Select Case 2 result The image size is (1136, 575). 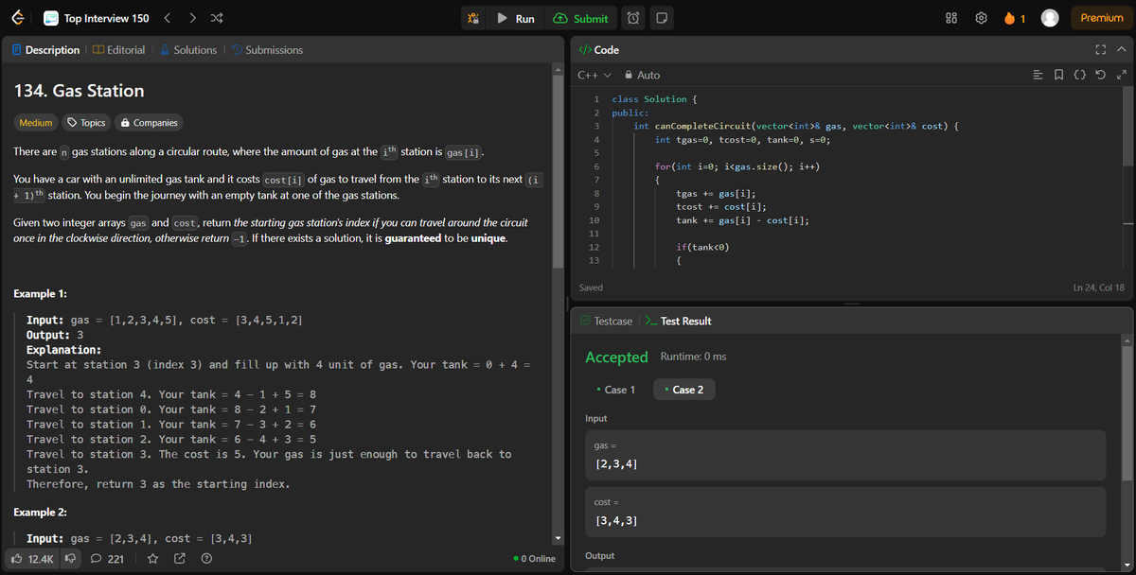click(x=686, y=390)
